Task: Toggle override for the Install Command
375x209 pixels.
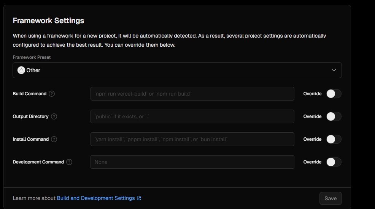Action: [x=334, y=139]
